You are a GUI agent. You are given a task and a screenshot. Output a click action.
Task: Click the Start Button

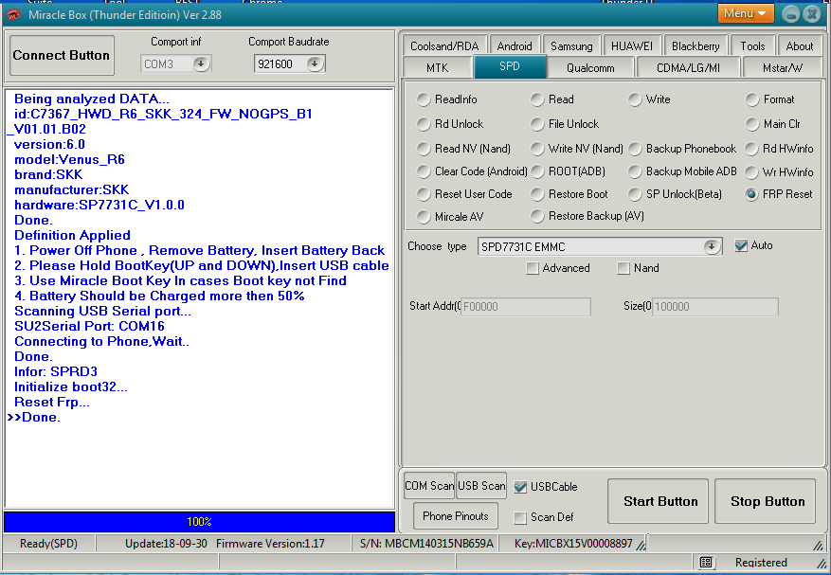[x=658, y=501]
